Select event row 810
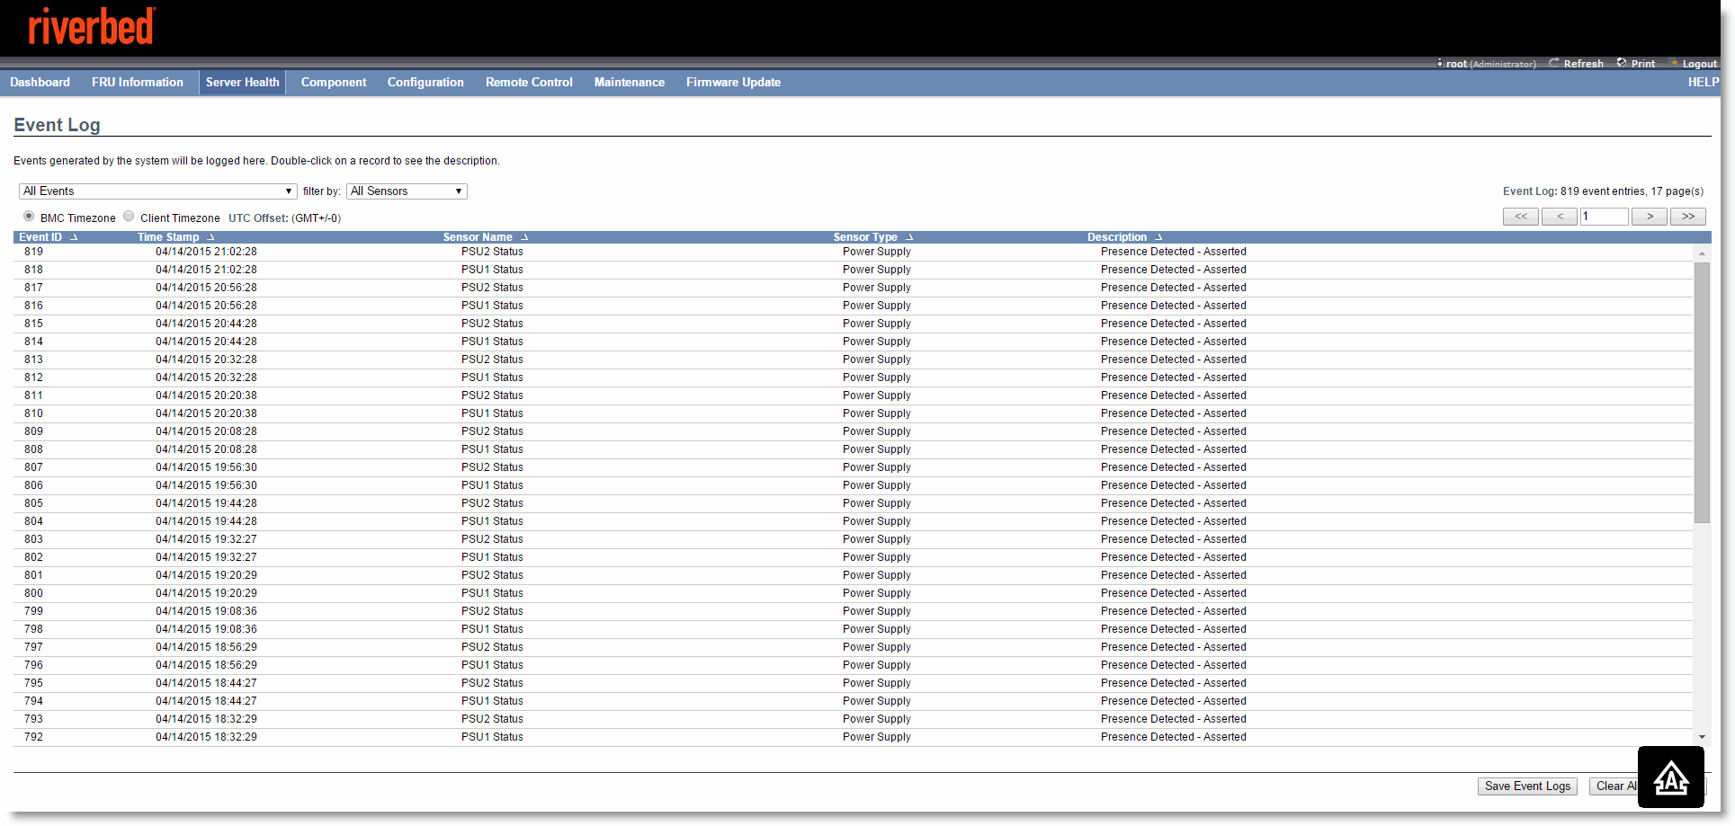The image size is (1735, 826). pyautogui.click(x=853, y=413)
